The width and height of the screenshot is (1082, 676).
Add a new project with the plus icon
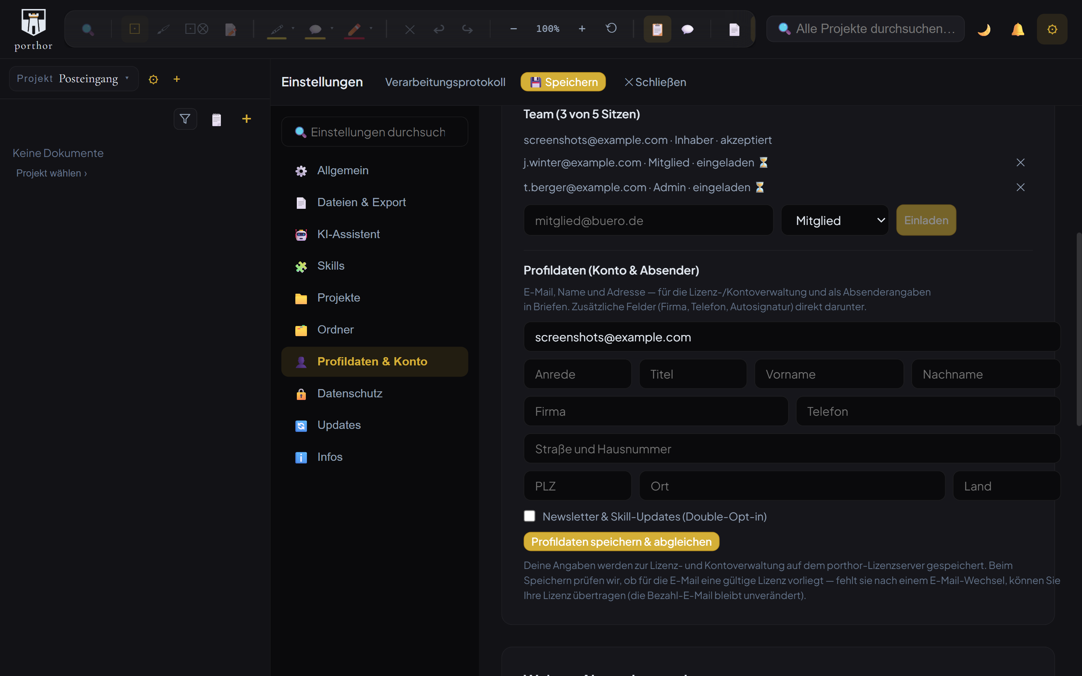pyautogui.click(x=177, y=79)
